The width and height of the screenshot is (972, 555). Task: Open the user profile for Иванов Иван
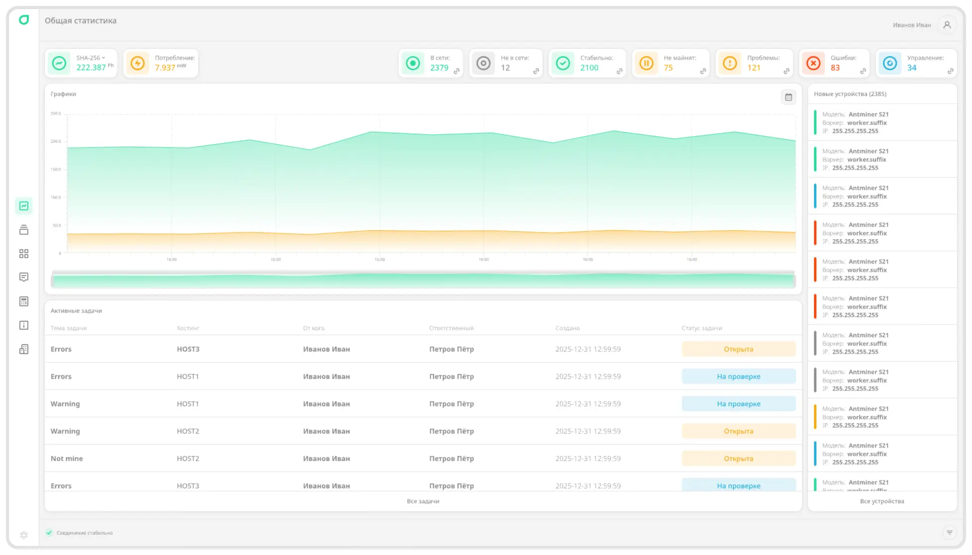[x=947, y=25]
